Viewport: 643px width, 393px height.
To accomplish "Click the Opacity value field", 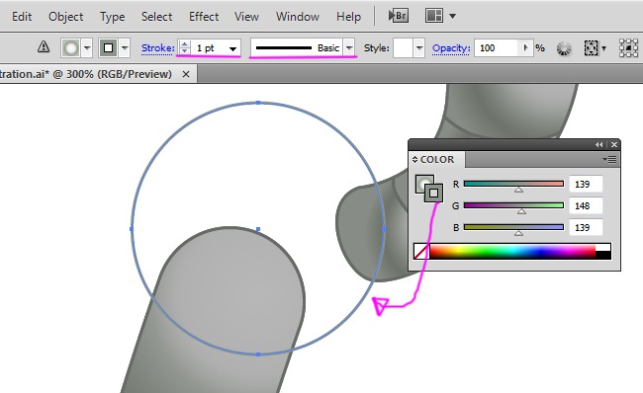I will click(497, 48).
